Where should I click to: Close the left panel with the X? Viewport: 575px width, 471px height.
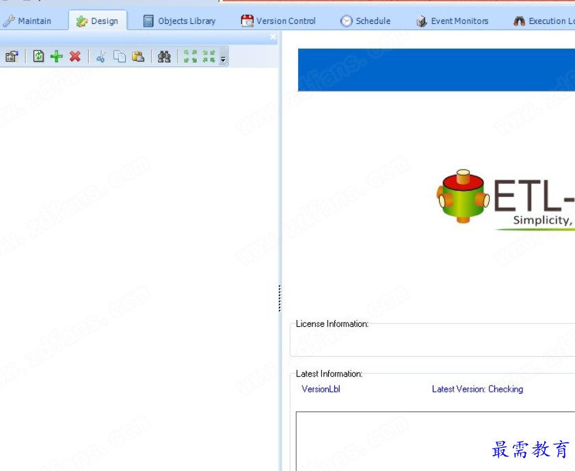pyautogui.click(x=273, y=36)
